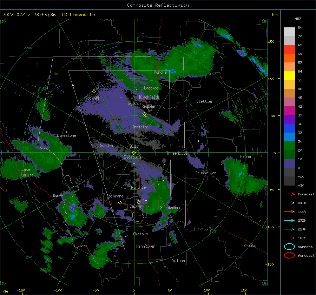This screenshot has width=316, height=295.
Task: Select the light gray 70-80 dBZ swatch
Action: point(289,32)
